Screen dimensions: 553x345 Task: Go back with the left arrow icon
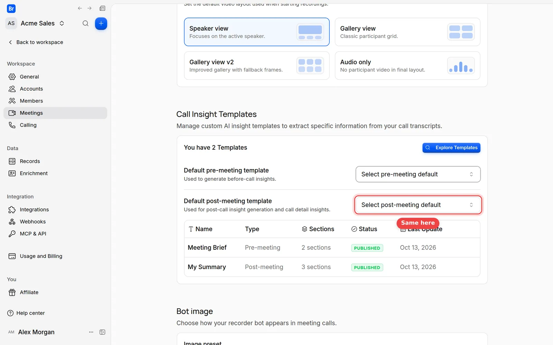80,8
